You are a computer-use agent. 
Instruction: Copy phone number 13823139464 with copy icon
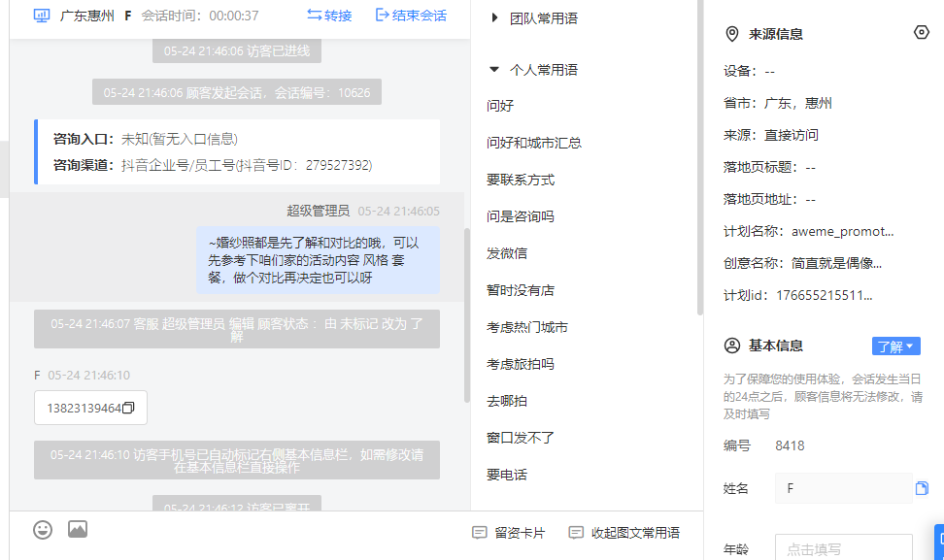pos(128,408)
